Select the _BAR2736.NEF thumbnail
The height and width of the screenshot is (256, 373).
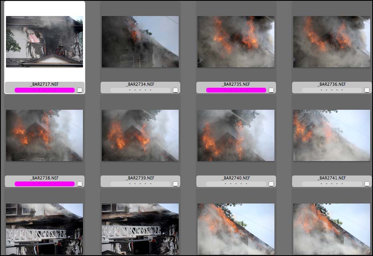[x=332, y=42]
